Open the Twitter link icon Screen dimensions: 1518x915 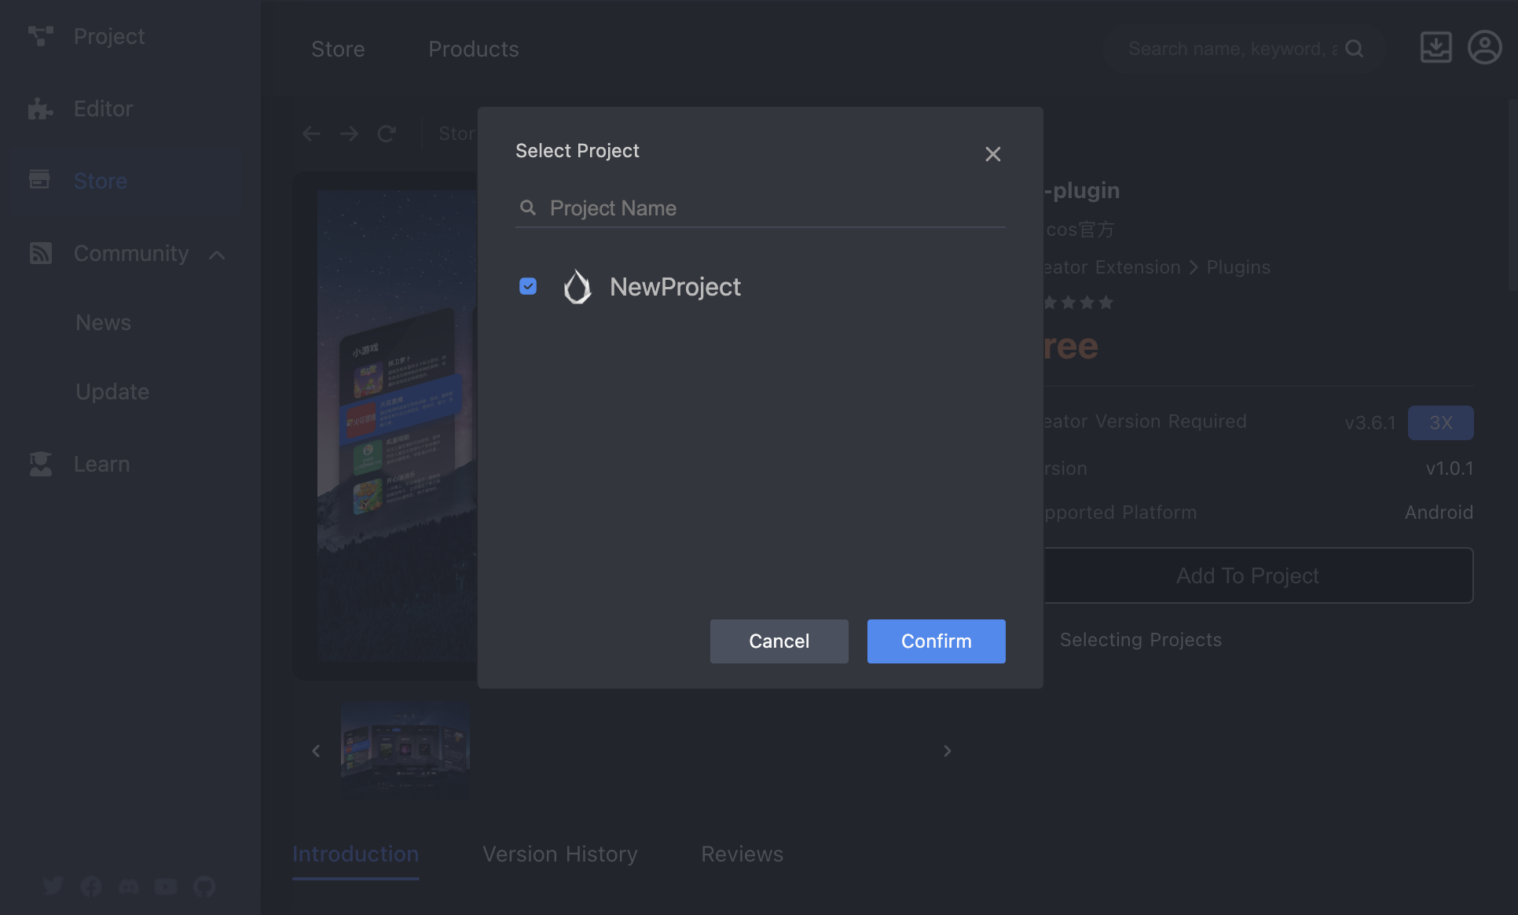click(x=53, y=886)
